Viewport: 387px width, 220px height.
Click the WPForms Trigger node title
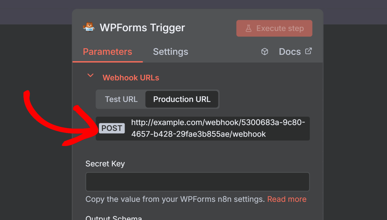[x=142, y=28]
